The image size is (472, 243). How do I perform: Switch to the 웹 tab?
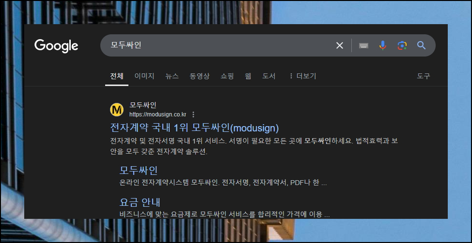pyautogui.click(x=248, y=76)
